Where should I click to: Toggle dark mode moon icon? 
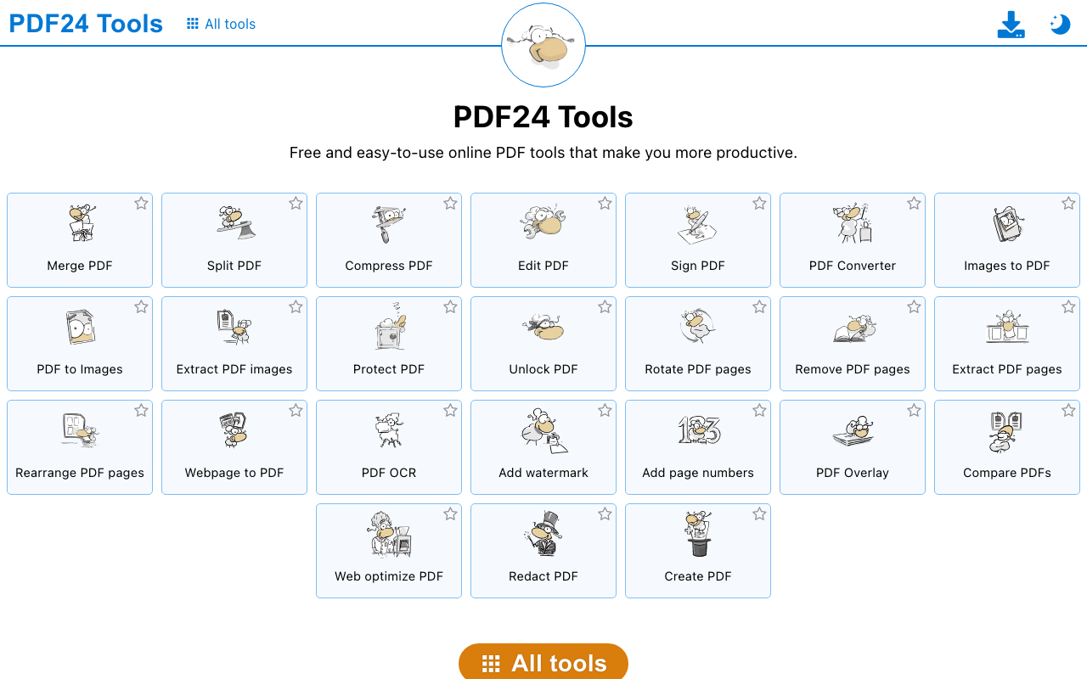[1060, 25]
